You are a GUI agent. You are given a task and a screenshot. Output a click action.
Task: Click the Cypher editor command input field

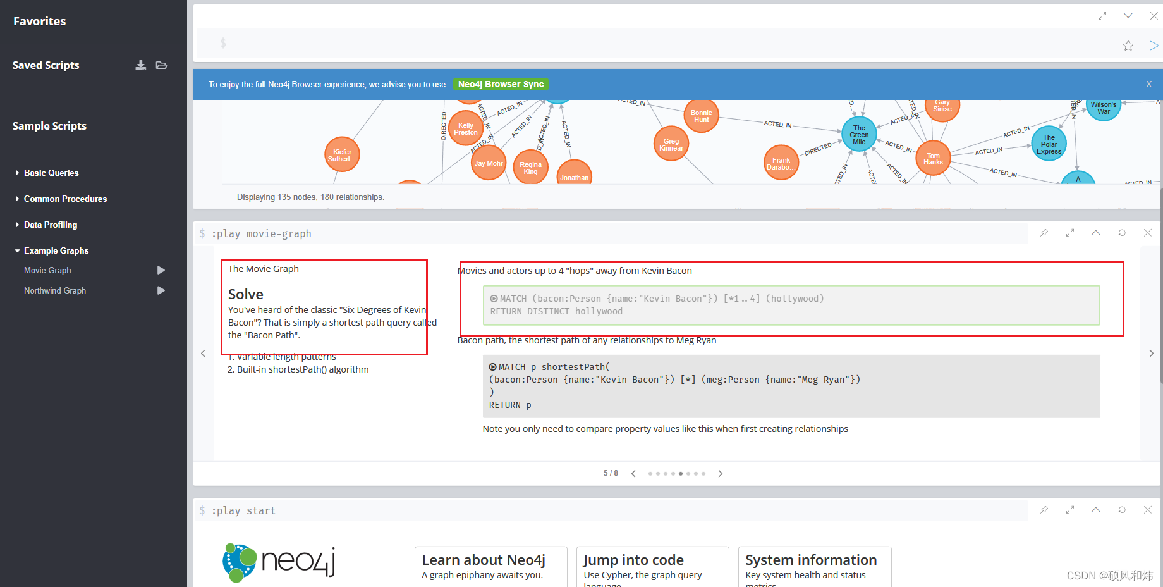(657, 44)
